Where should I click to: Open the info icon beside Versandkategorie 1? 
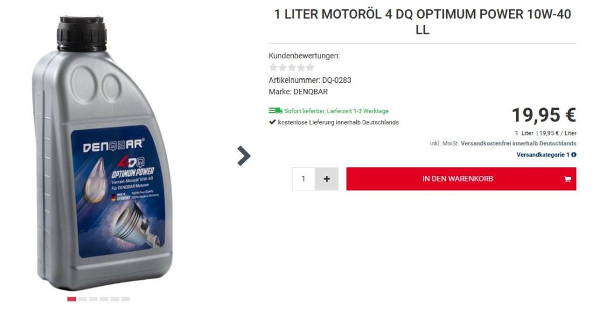[x=574, y=155]
